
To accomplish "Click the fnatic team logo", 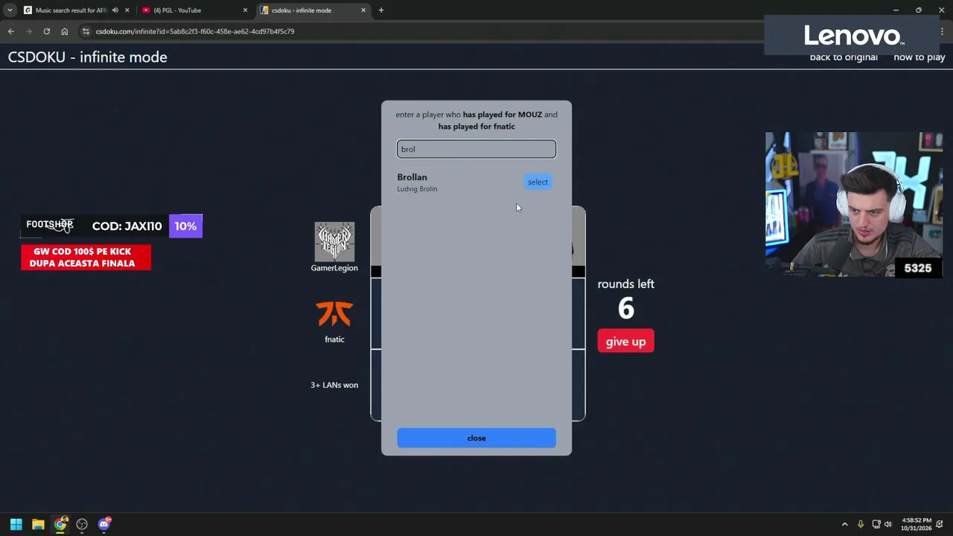I will pyautogui.click(x=334, y=314).
